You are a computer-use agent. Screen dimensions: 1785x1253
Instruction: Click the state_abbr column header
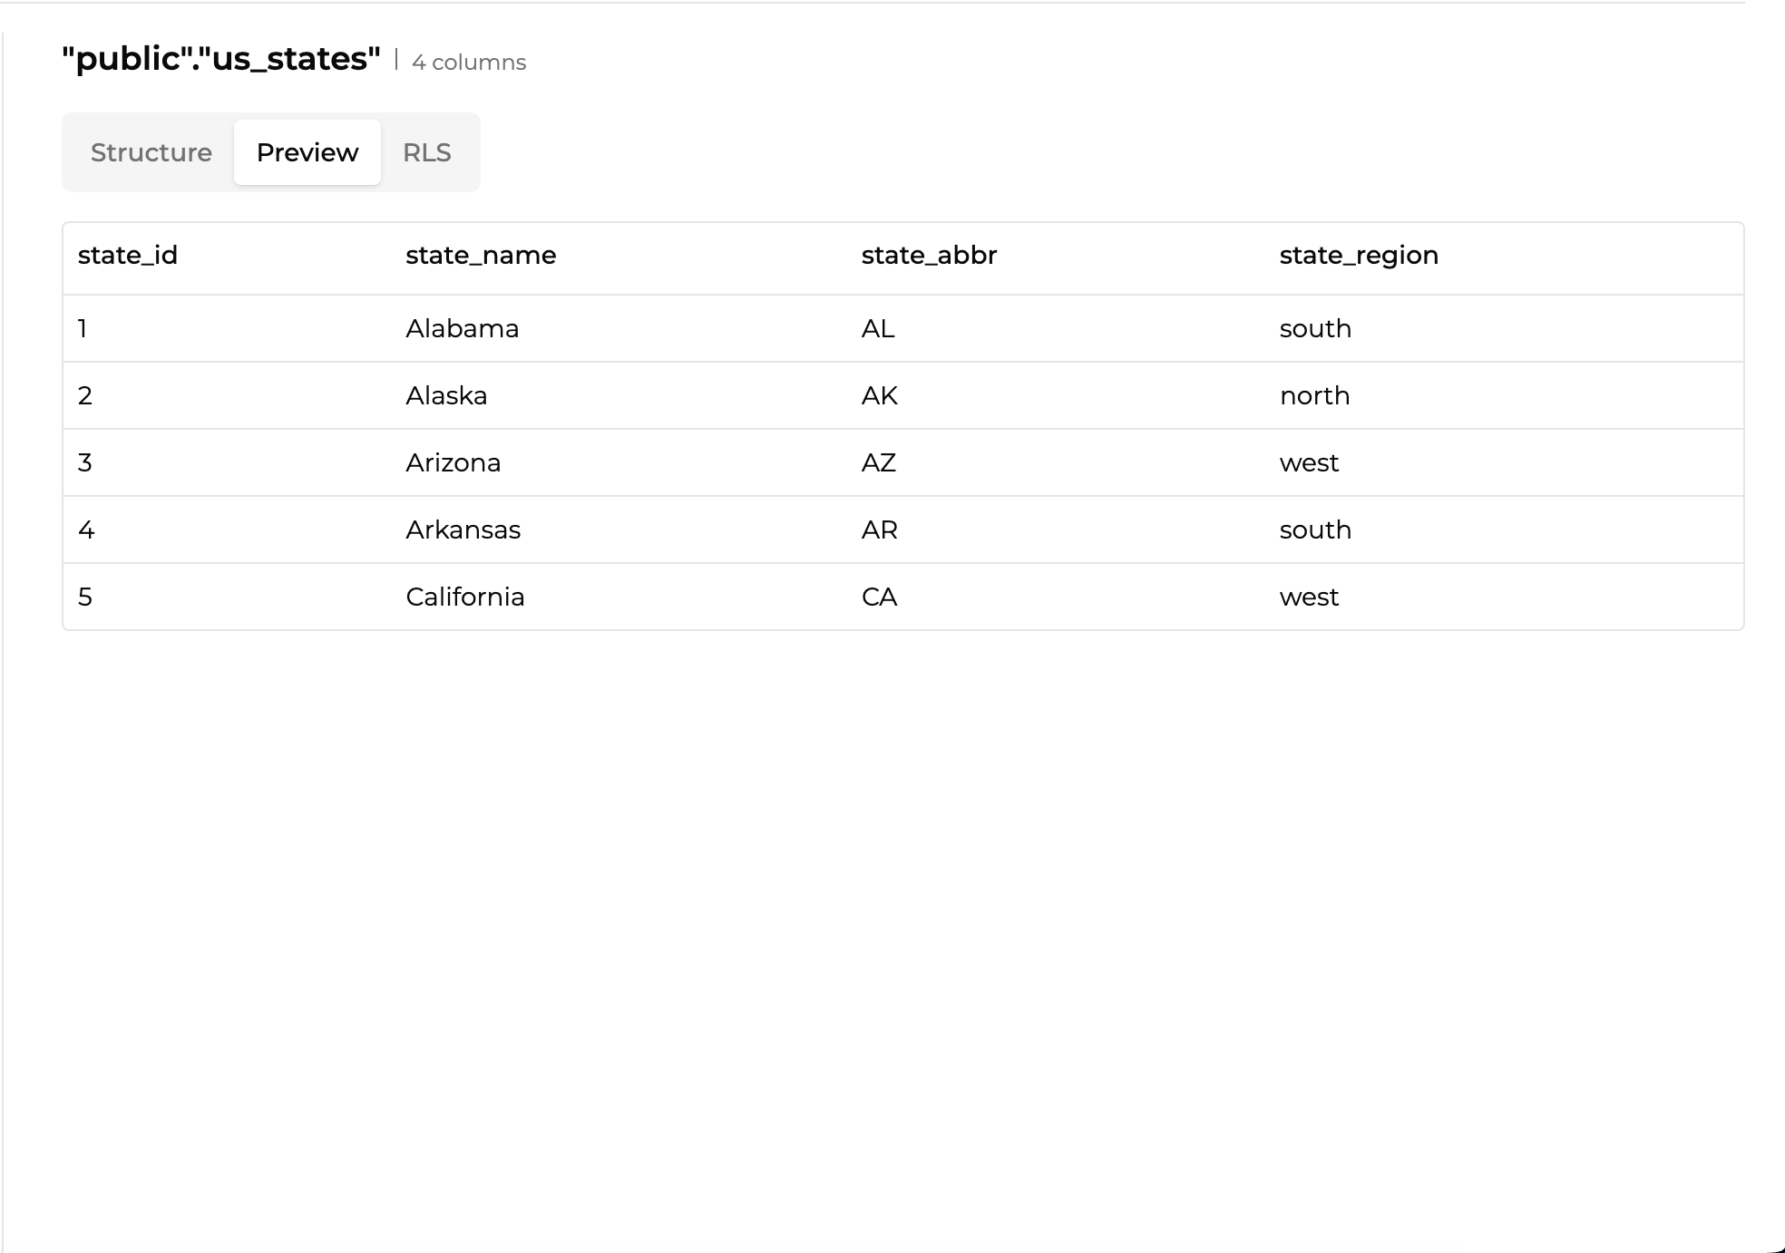929,256
